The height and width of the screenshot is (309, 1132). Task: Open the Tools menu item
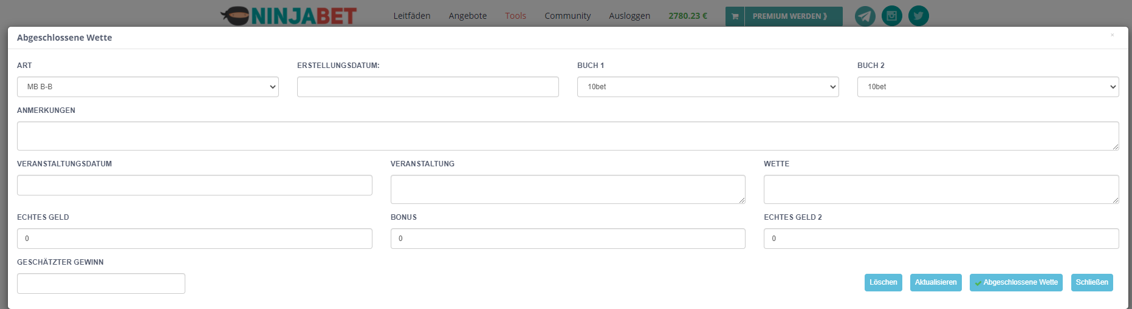pos(515,16)
